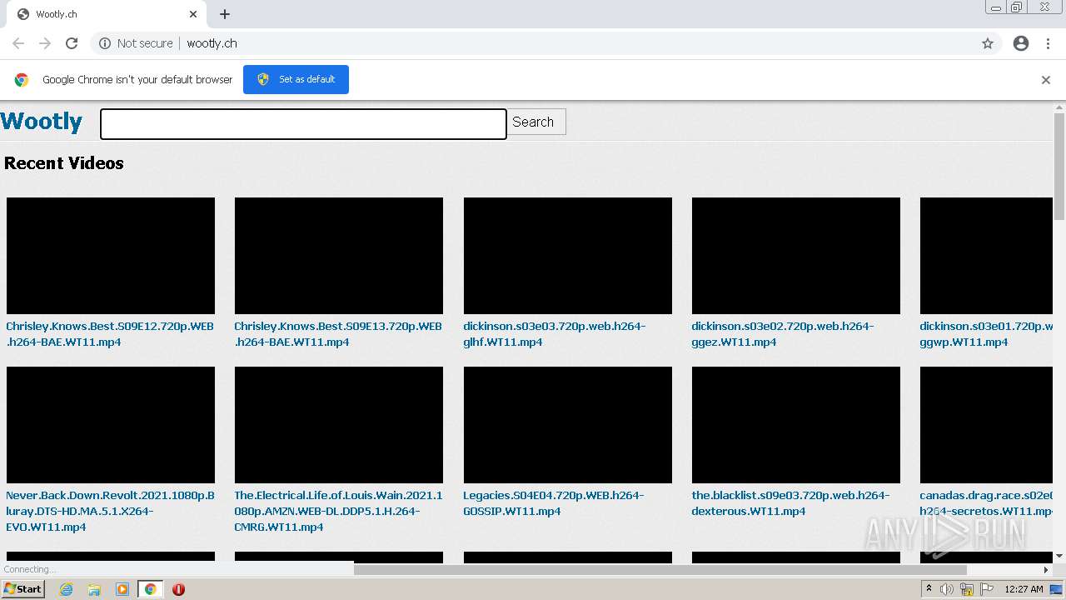Click the vertical scrollbar down arrow

[x=1059, y=556]
